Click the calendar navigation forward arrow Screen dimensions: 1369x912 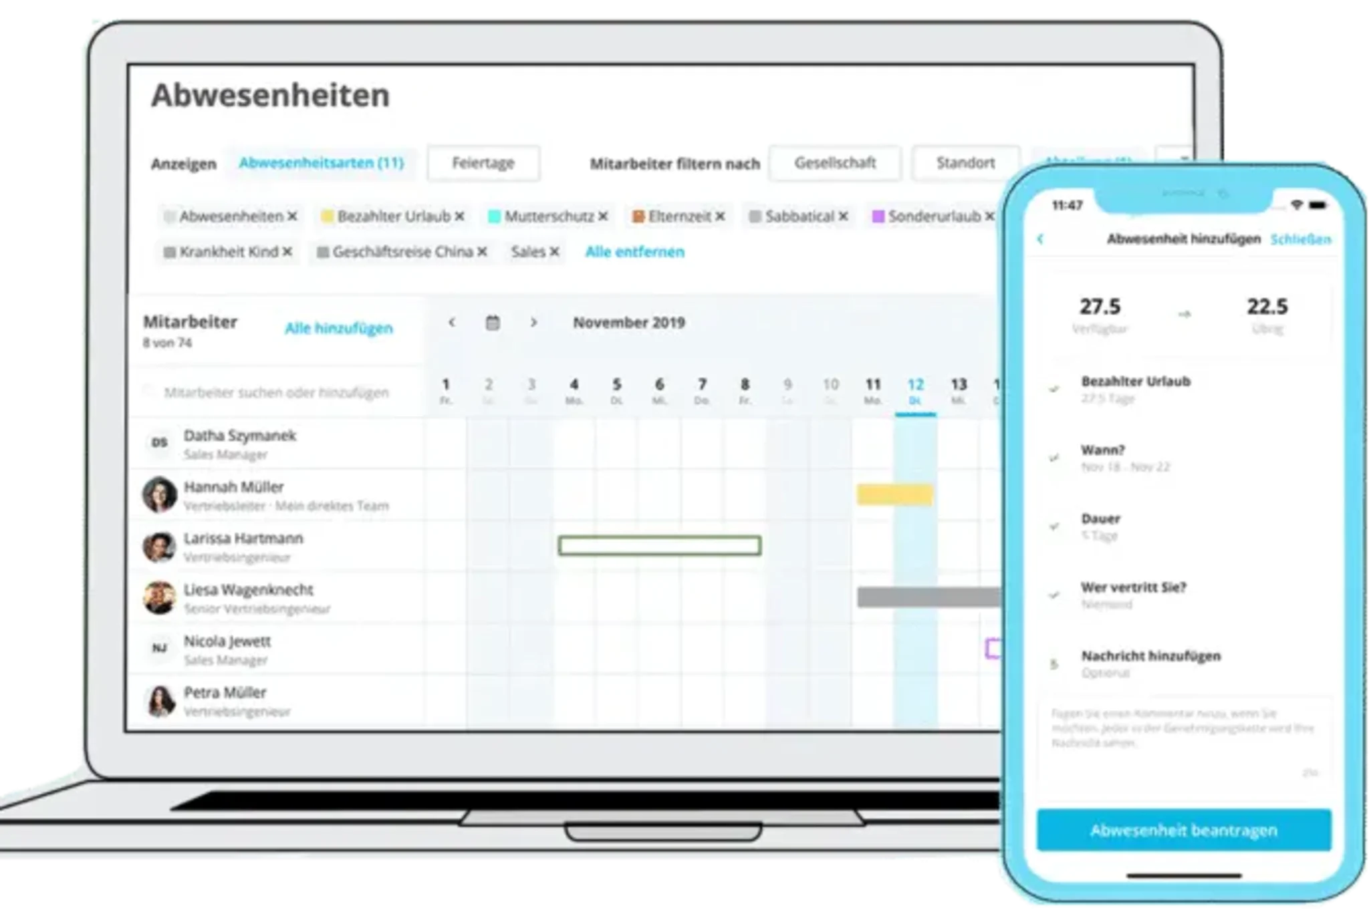533,323
